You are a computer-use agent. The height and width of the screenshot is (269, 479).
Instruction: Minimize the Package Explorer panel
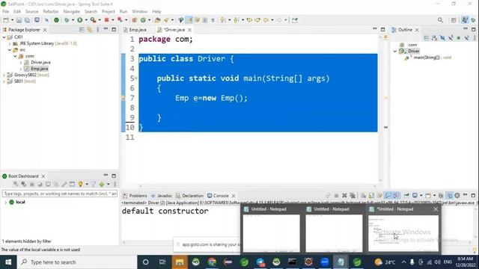pos(106,29)
